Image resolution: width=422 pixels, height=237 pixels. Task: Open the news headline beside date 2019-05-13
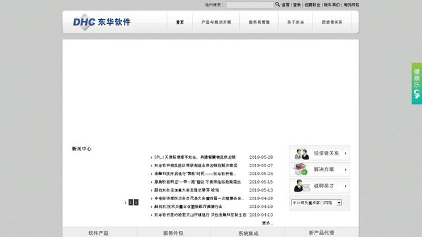coord(187,190)
